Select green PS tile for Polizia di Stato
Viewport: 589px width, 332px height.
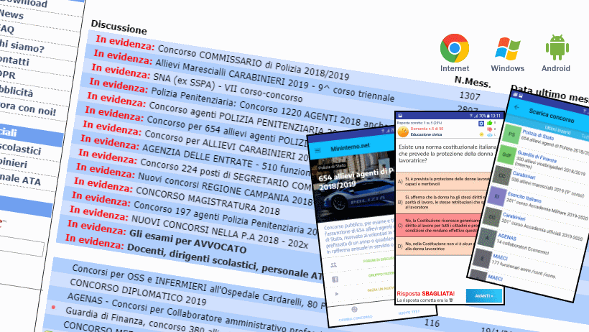click(511, 134)
